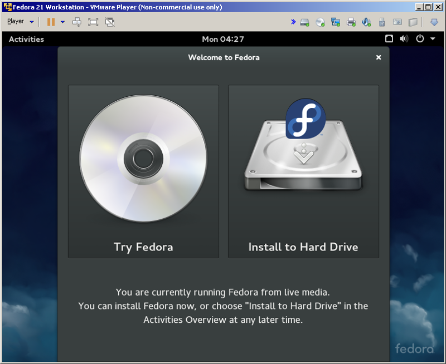Expand the power options dropdown arrow
Viewport: 446px width, 364px height.
[x=62, y=22]
